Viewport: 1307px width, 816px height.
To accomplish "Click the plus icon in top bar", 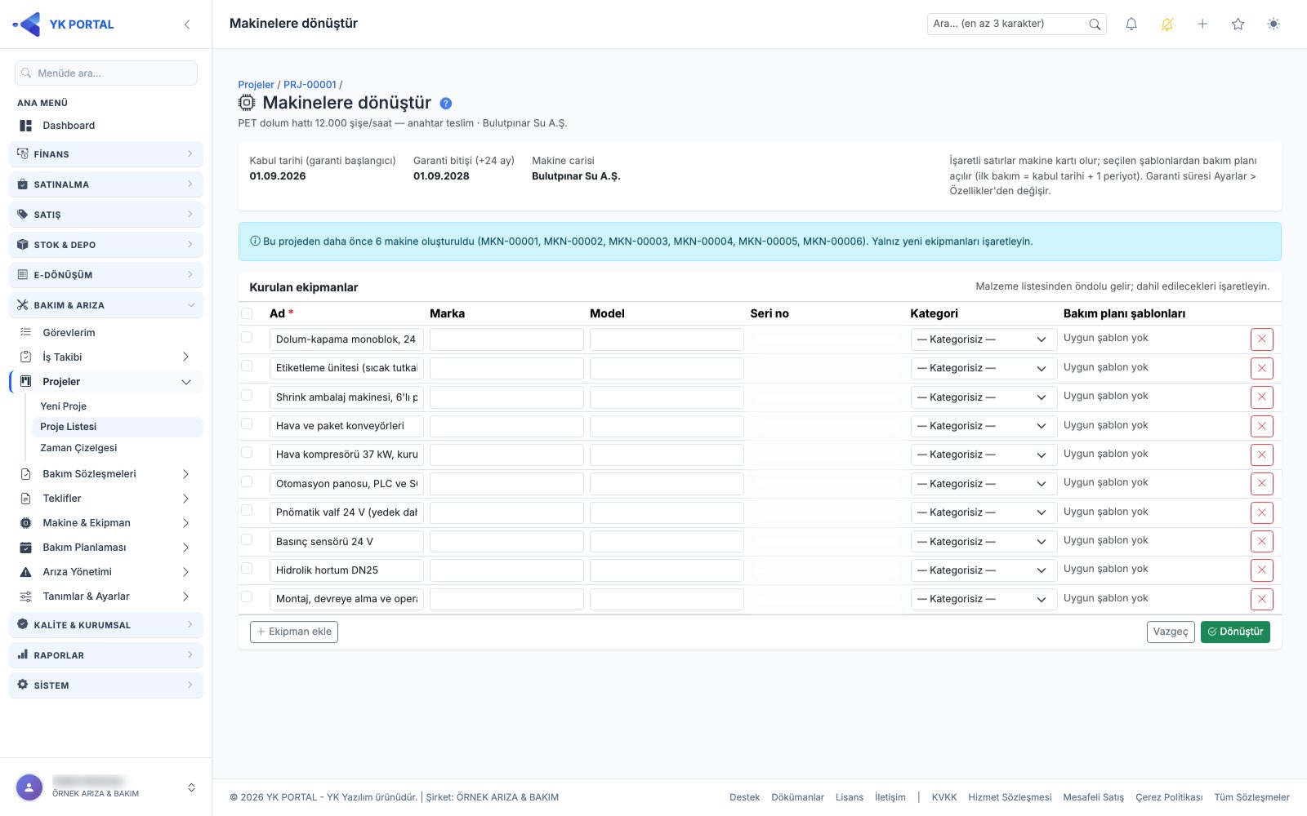I will [x=1202, y=24].
